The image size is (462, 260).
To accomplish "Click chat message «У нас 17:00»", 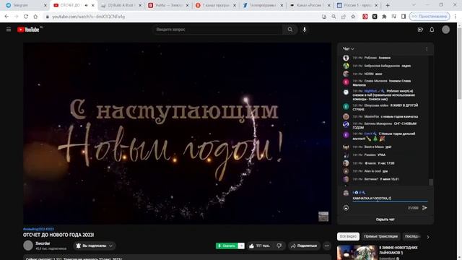I will click(385, 163).
